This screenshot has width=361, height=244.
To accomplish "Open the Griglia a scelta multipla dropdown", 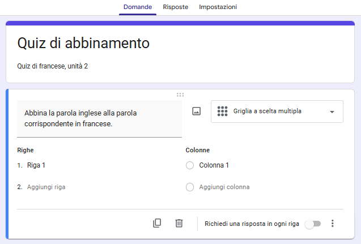I will (277, 112).
